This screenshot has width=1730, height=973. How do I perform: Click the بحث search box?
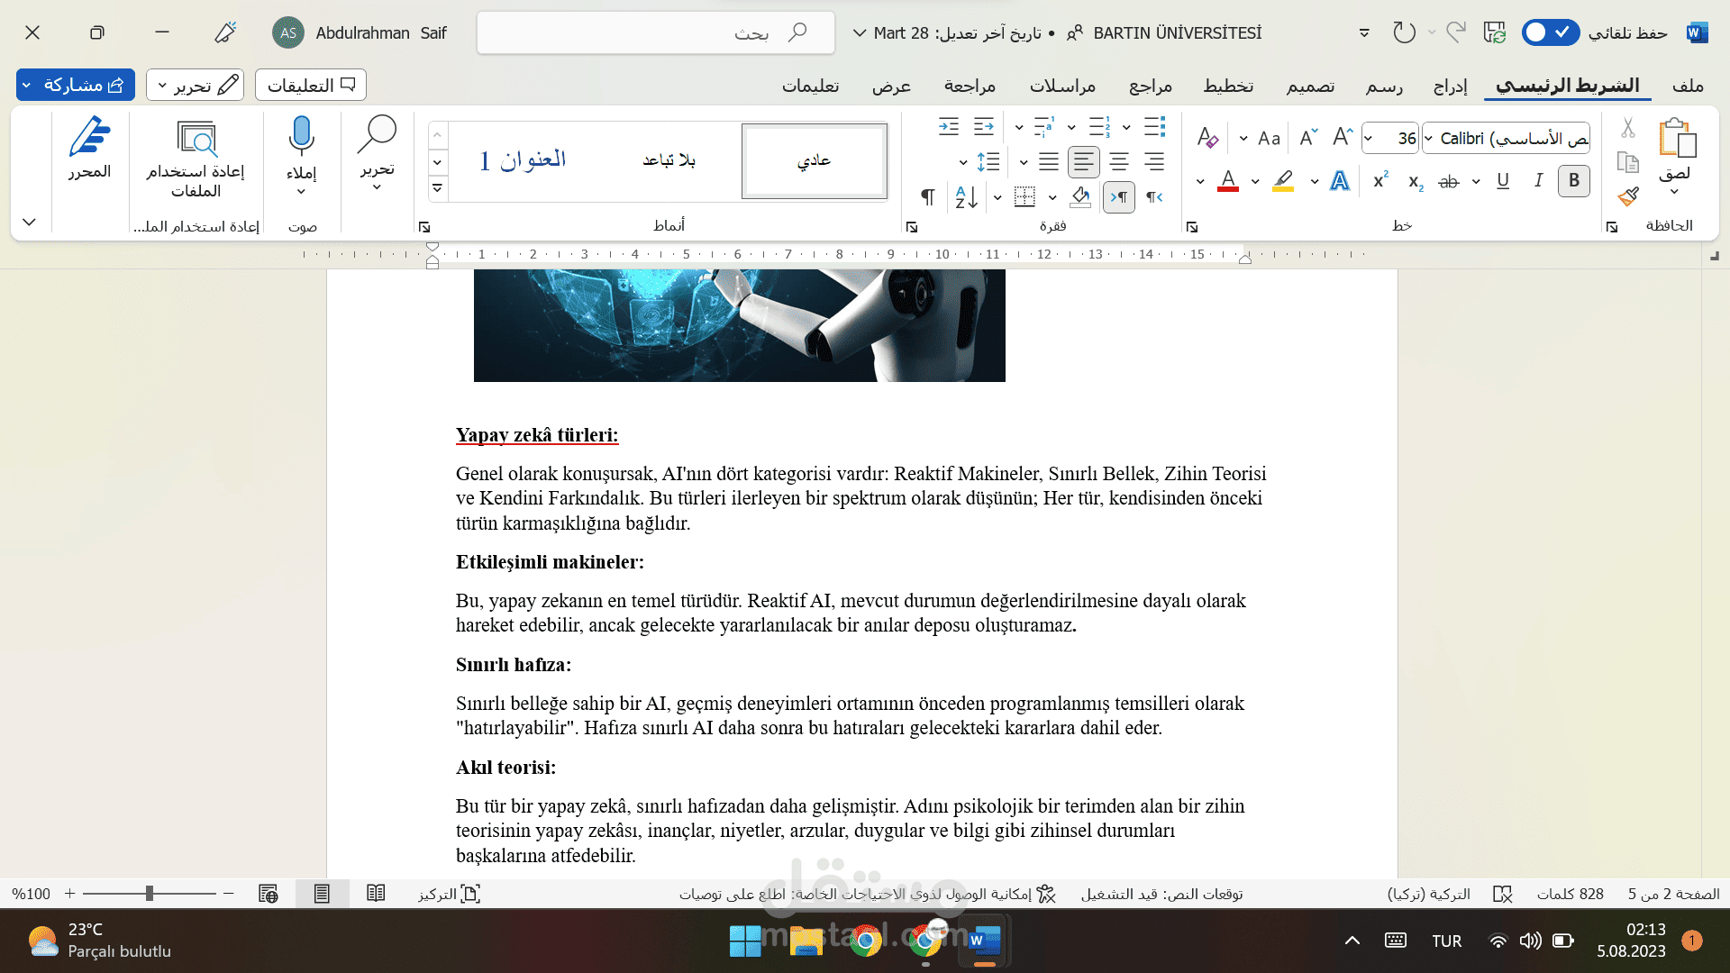(x=656, y=33)
